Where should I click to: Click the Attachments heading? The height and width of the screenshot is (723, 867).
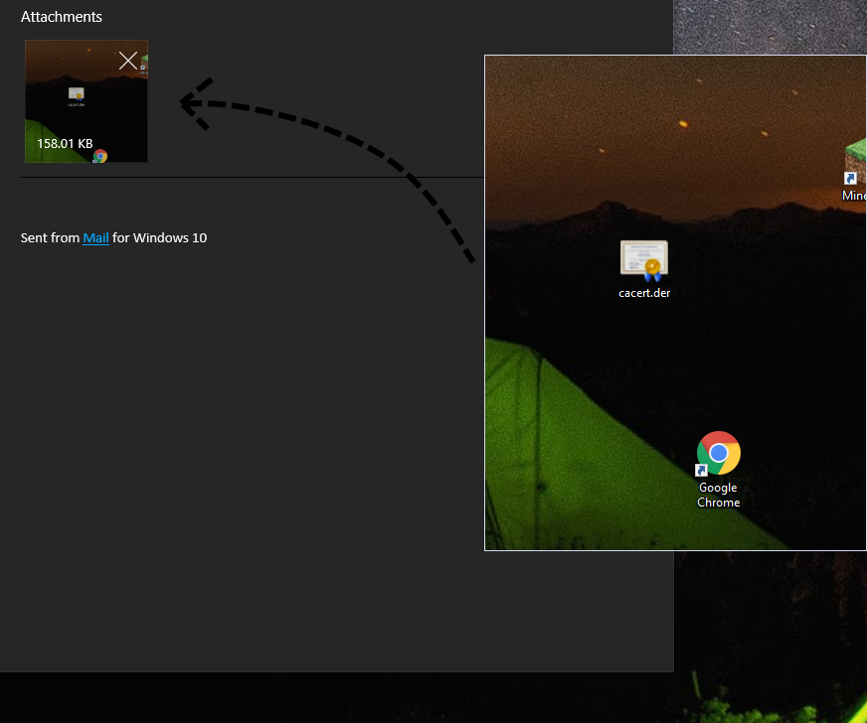[62, 17]
